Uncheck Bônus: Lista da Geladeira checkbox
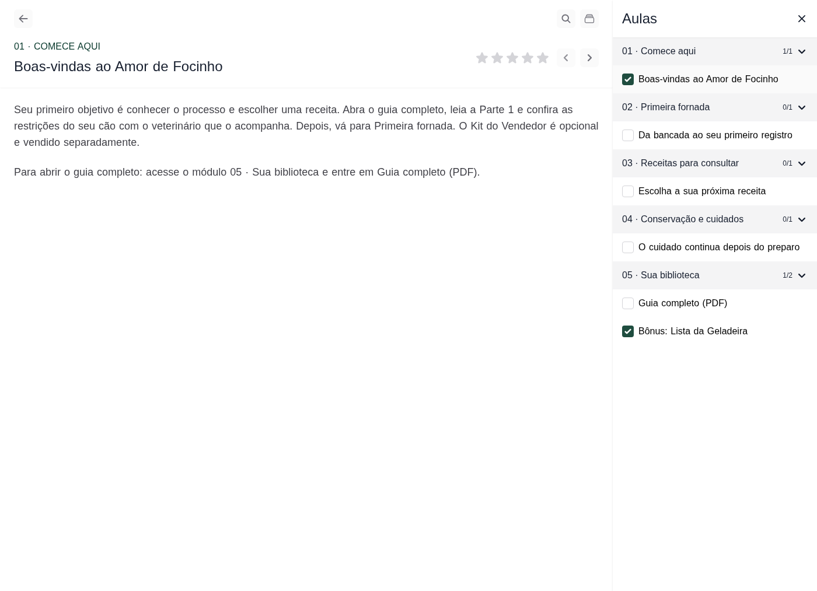This screenshot has width=817, height=591. tap(628, 331)
